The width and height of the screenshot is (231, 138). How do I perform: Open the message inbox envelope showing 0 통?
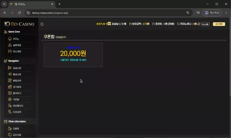pyautogui.click(x=123, y=24)
